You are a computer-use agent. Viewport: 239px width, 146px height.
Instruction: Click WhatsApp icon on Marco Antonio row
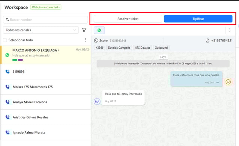[7, 55]
